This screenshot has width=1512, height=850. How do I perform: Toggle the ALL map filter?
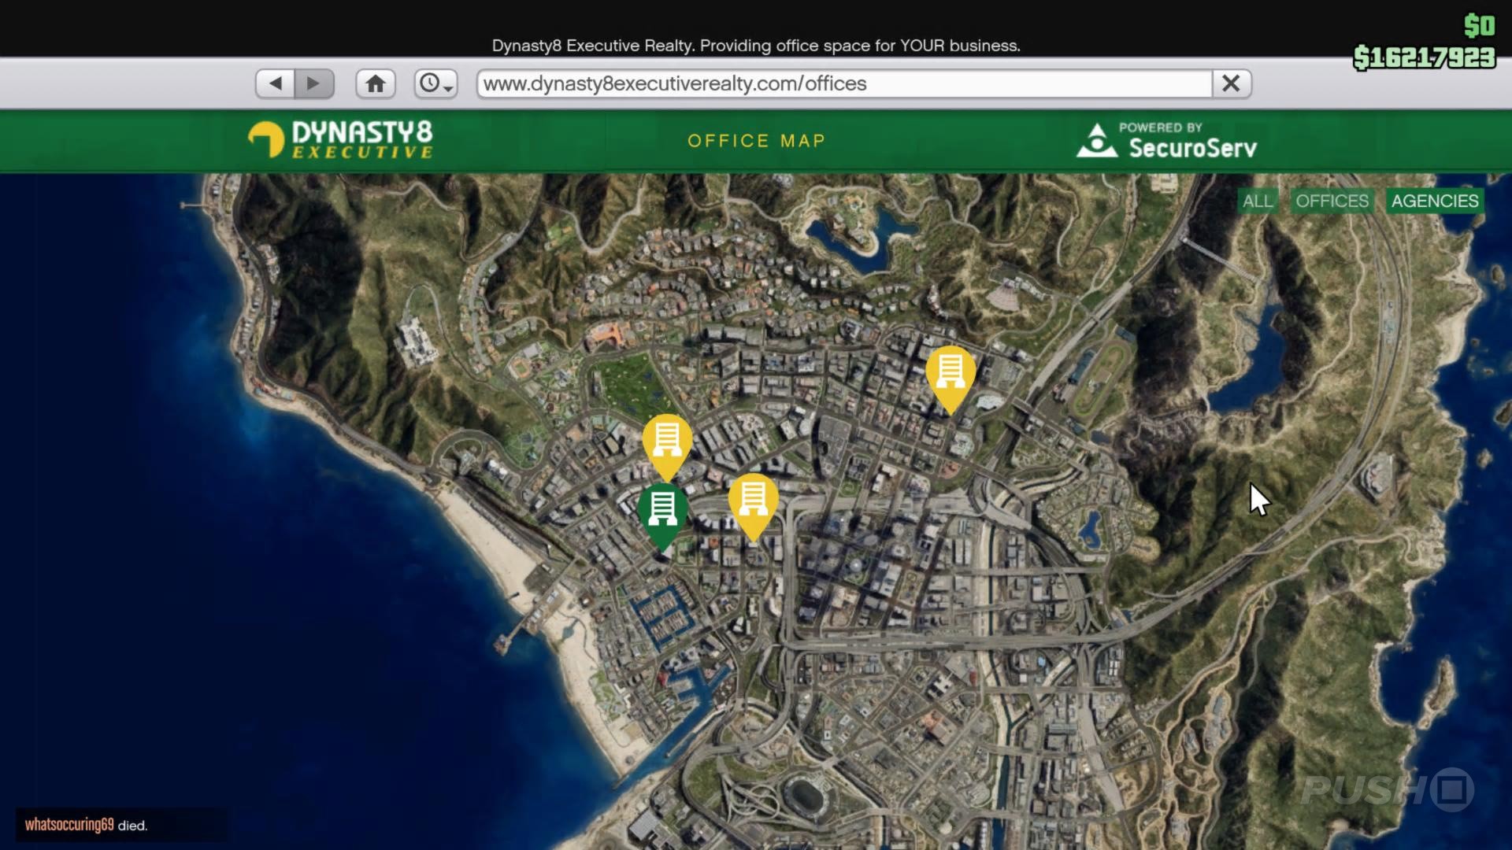pos(1258,201)
